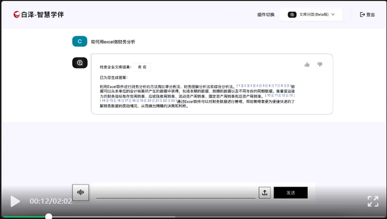This screenshot has width=387, height=219.
Task: Dislike the answer with thumbs down
Action: [320, 65]
